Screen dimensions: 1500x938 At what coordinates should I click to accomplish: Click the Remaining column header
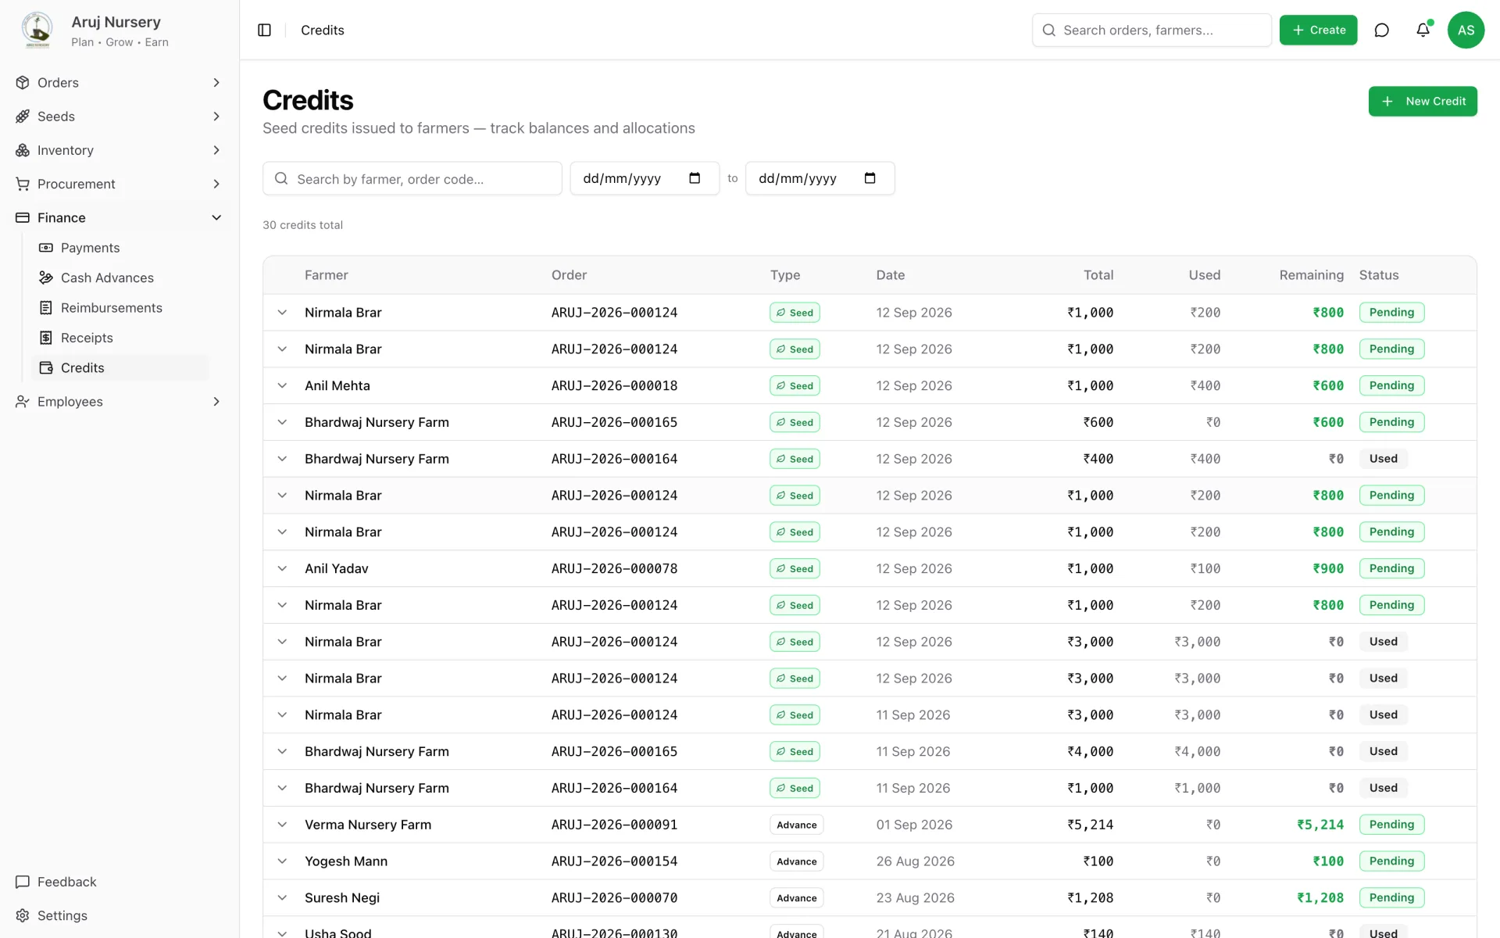point(1311,275)
